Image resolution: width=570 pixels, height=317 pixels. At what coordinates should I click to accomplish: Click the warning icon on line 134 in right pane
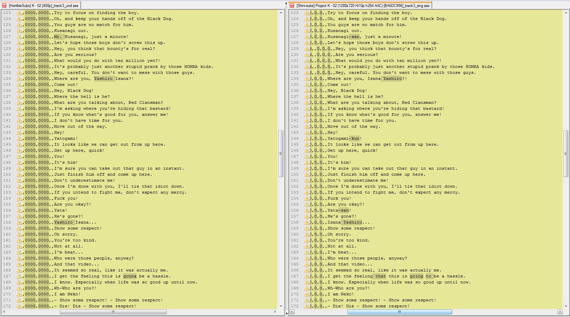307,79
